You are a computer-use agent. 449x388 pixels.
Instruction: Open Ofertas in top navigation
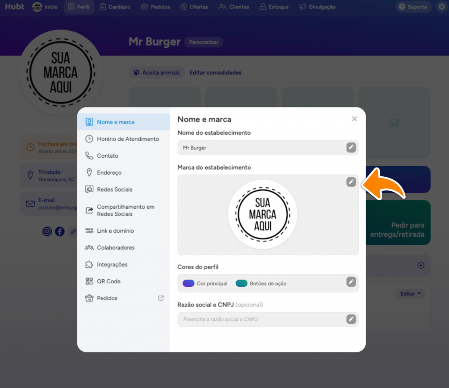[x=194, y=7]
